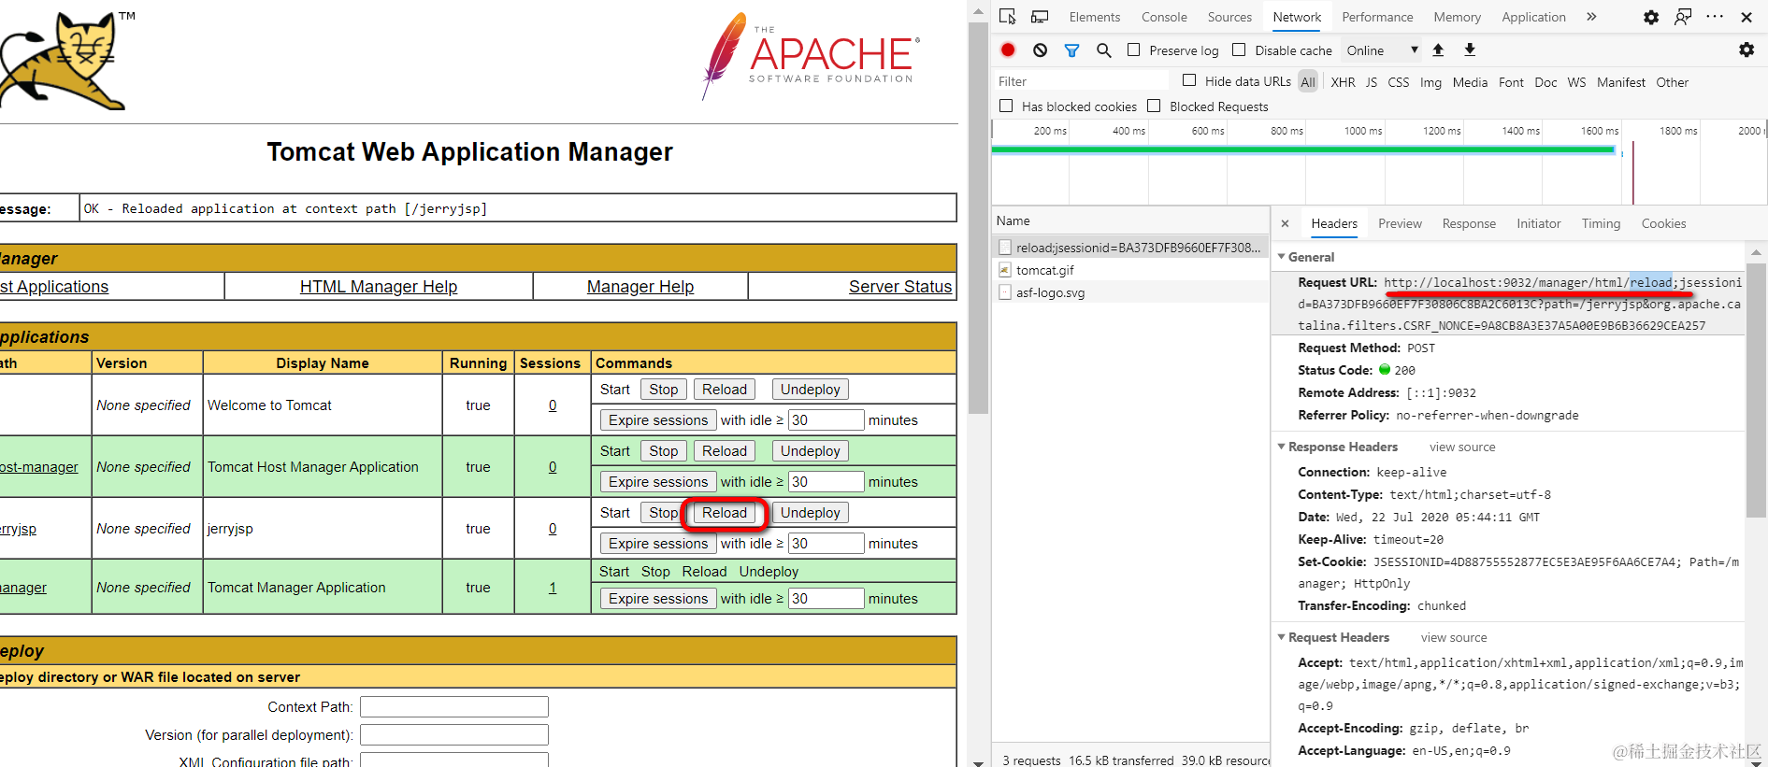Open the feedback icon in DevTools
This screenshot has width=1768, height=767.
pyautogui.click(x=1683, y=17)
